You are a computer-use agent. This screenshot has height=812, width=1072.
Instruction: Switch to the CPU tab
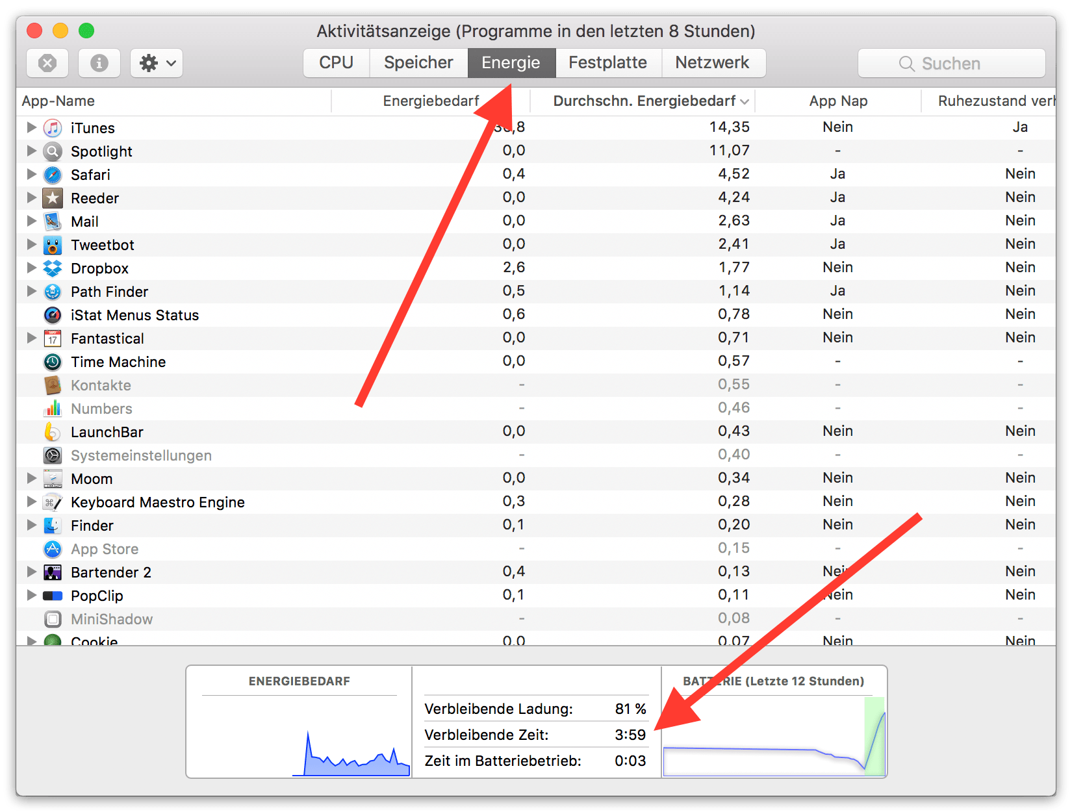337,63
